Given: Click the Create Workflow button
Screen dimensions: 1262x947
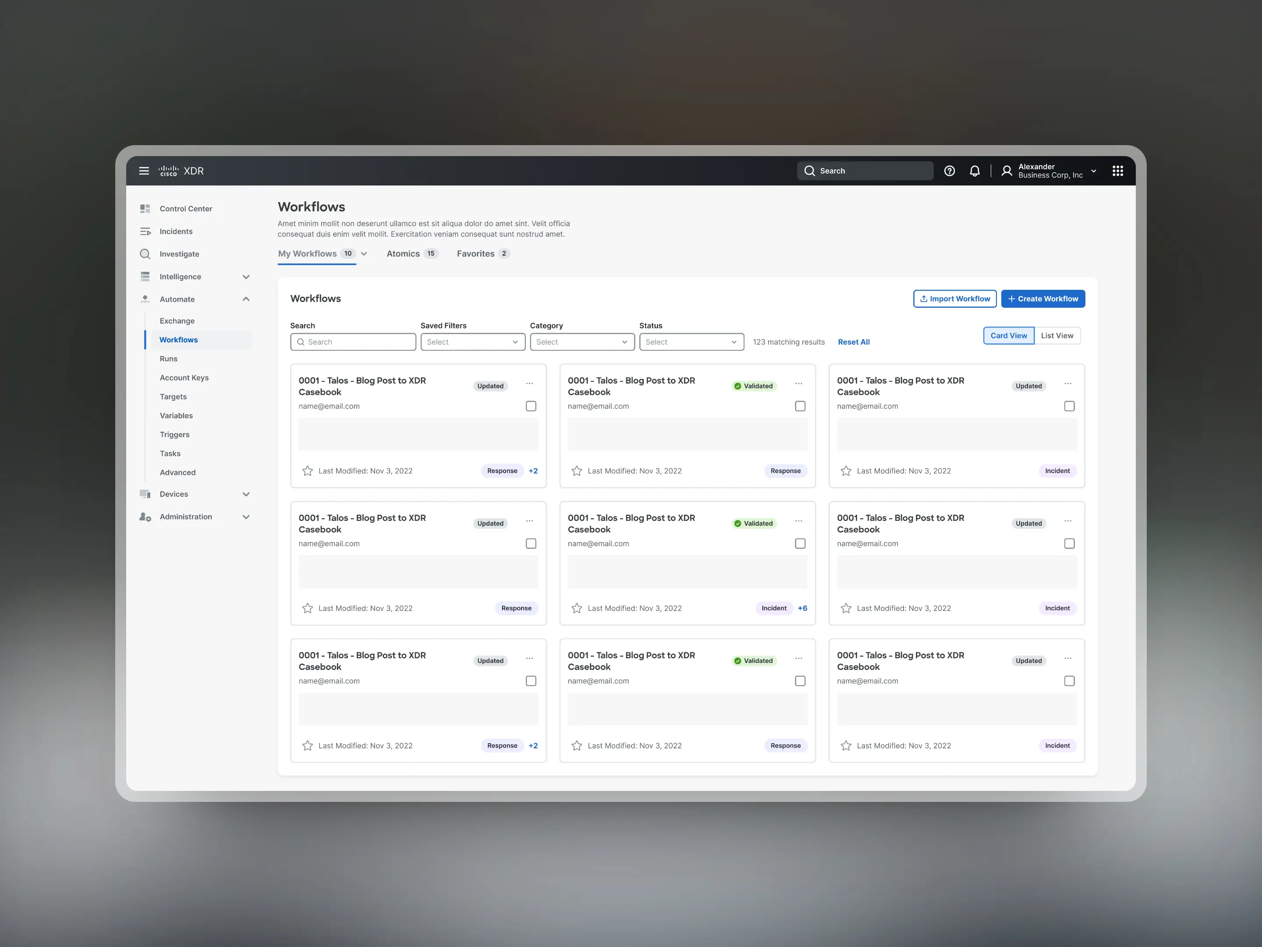Looking at the screenshot, I should click(x=1042, y=299).
